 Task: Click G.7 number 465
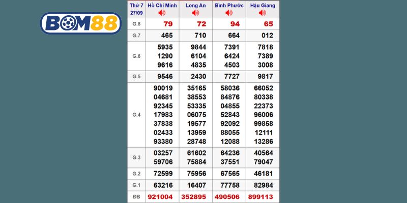[167, 36]
